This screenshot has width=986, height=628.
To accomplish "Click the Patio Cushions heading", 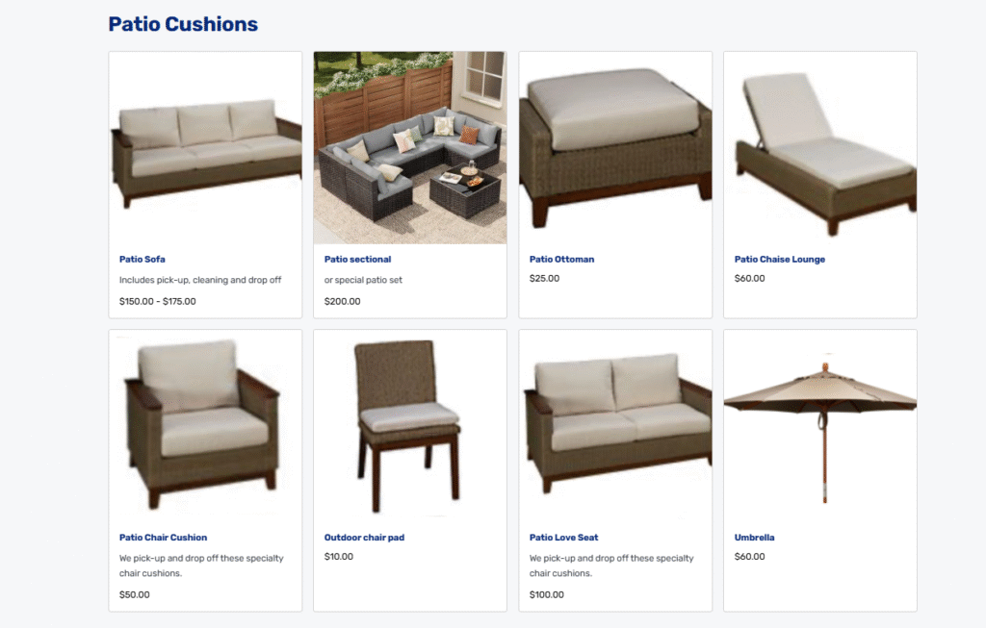I will (183, 24).
